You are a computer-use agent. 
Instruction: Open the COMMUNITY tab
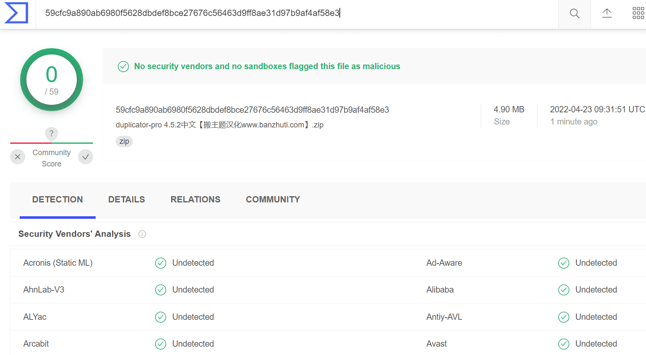[x=273, y=200]
